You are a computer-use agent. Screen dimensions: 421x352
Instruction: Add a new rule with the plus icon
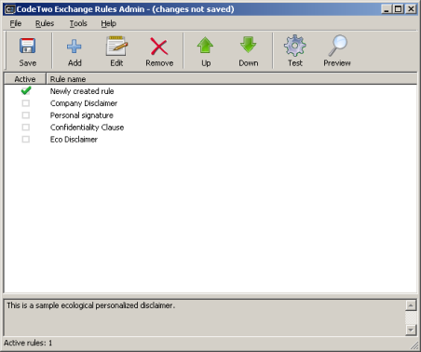click(75, 47)
